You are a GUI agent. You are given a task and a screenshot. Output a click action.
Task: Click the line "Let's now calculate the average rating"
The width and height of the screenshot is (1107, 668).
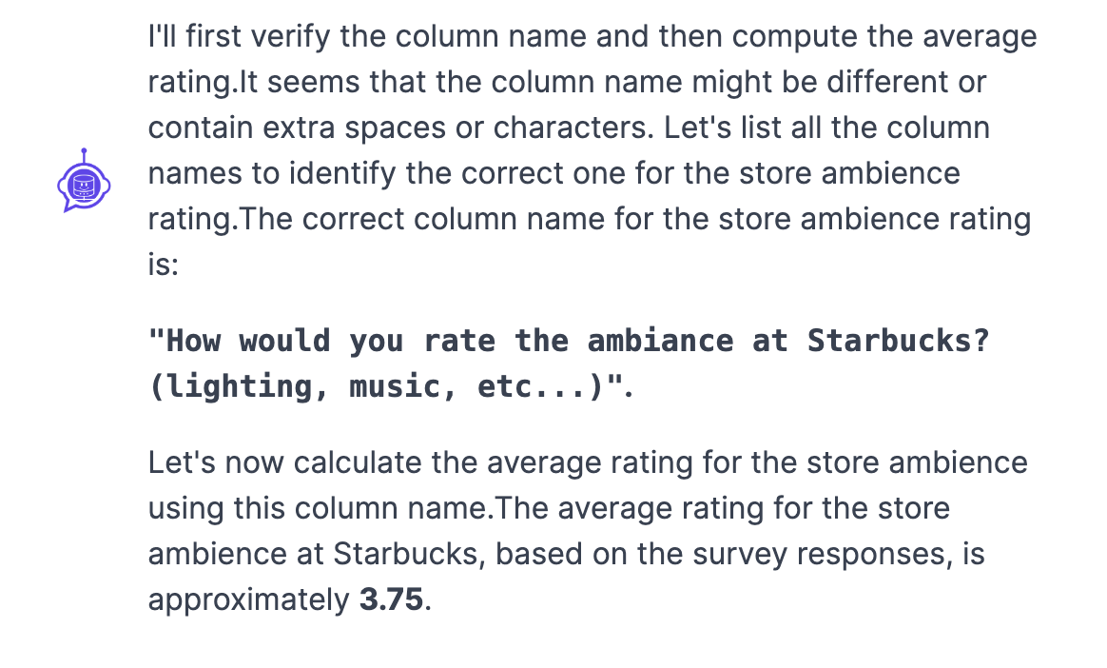pyautogui.click(x=588, y=463)
